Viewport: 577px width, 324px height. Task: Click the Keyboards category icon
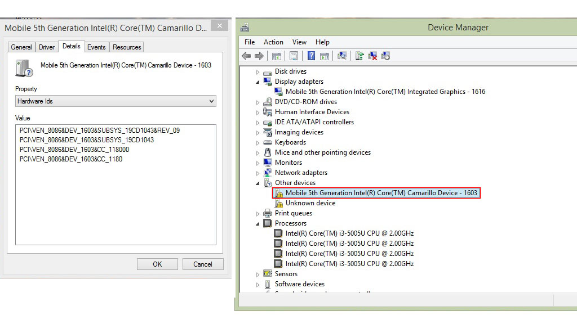pos(268,142)
